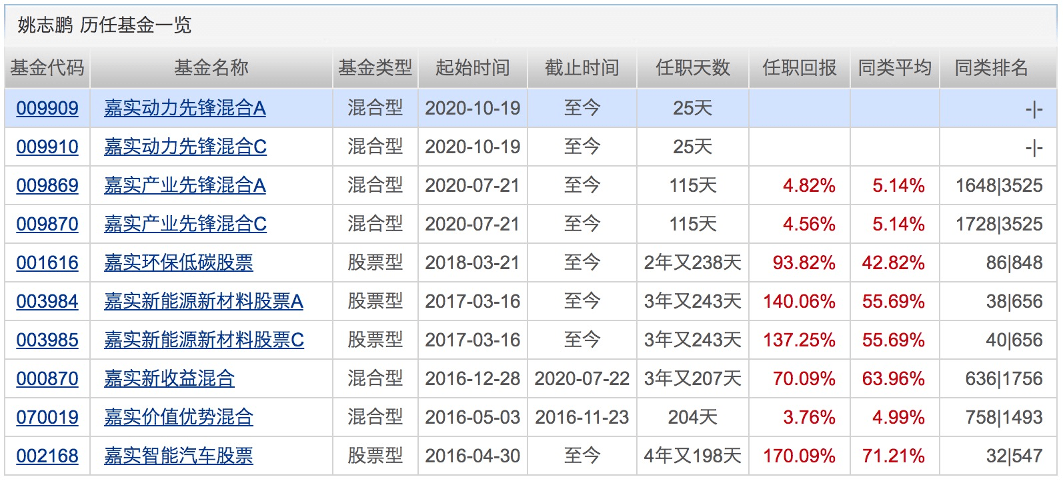Click the 基金名称 column header
Viewport: 1063px width, 485px height.
(x=211, y=67)
